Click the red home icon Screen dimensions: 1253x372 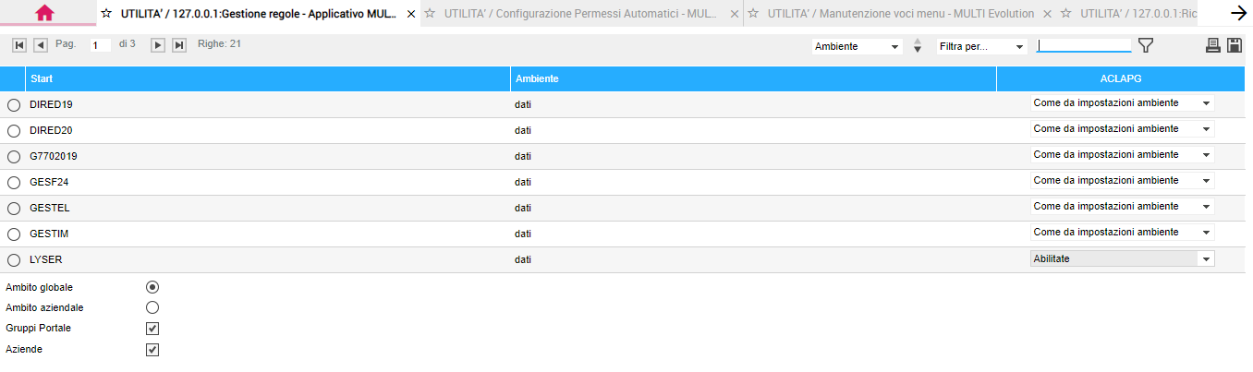coord(44,12)
